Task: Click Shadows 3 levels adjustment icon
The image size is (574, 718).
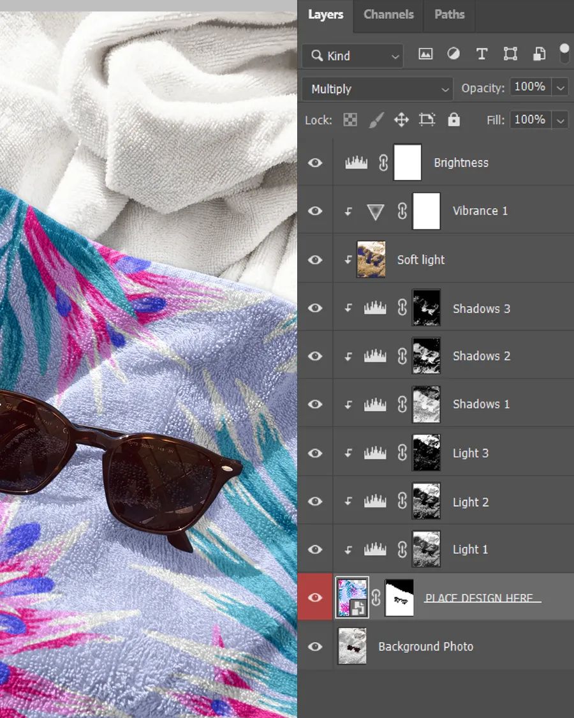Action: 375,308
